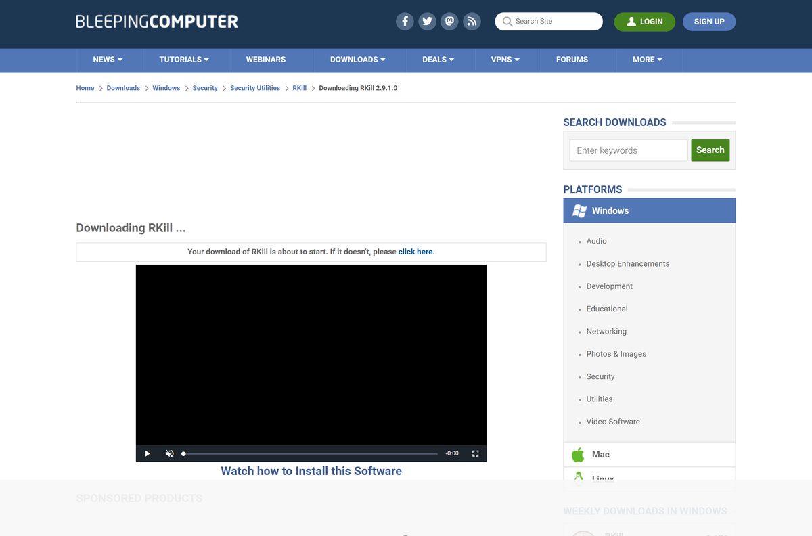This screenshot has width=812, height=536.
Task: Unmute the video player sound
Action: point(170,453)
